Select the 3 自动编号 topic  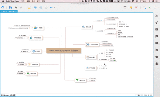point(91,57)
